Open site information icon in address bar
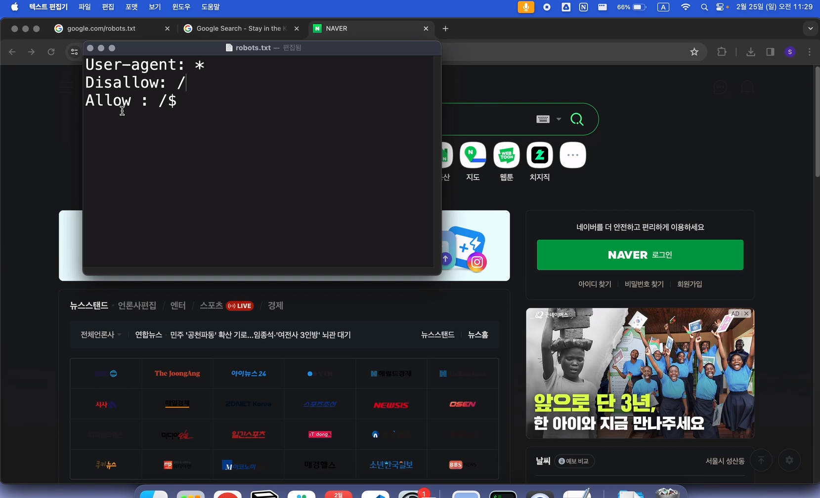Viewport: 820px width, 498px height. (74, 52)
